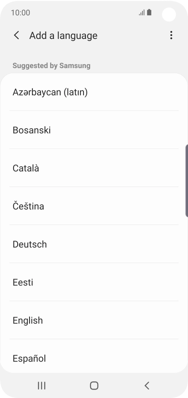This screenshot has height=398, width=188.
Task: Tap the 10:00 clock in status bar
Action: (21, 13)
